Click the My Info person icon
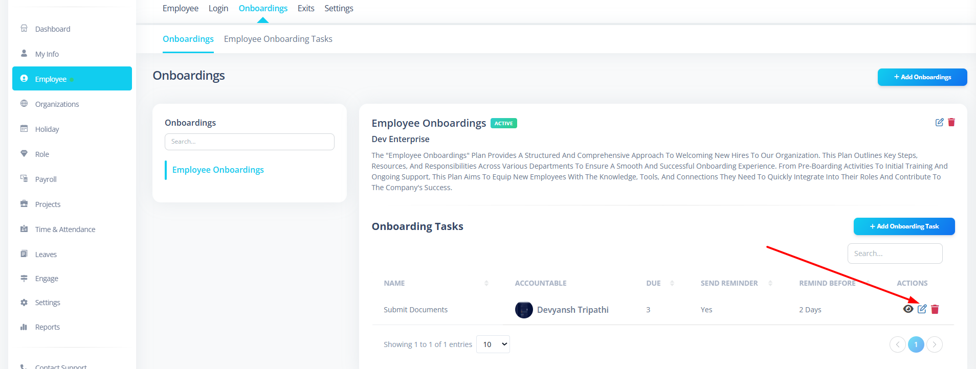Screen dimensions: 976x369 [24, 53]
